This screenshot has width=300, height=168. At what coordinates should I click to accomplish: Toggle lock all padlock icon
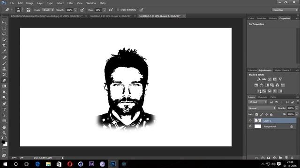pyautogui.click(x=271, y=114)
